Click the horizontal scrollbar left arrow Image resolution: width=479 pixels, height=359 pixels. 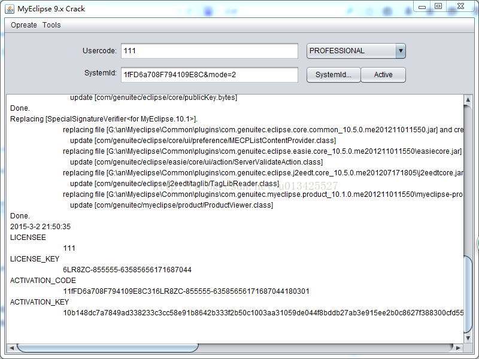click(11, 348)
